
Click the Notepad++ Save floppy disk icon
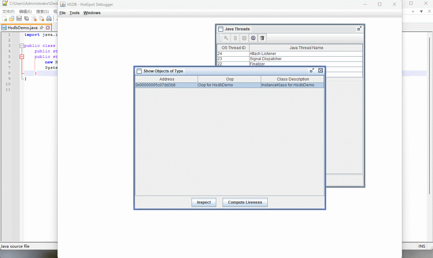[x=19, y=19]
